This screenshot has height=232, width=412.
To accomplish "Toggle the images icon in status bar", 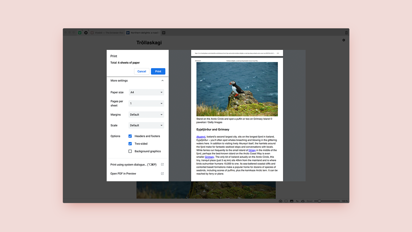I will point(291,201).
